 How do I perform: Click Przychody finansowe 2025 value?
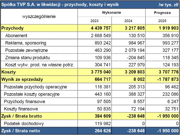162,101
